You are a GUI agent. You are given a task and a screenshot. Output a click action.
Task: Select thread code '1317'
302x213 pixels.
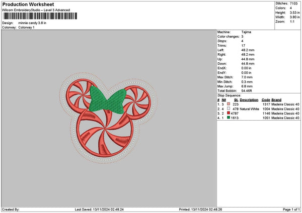pos(266,104)
